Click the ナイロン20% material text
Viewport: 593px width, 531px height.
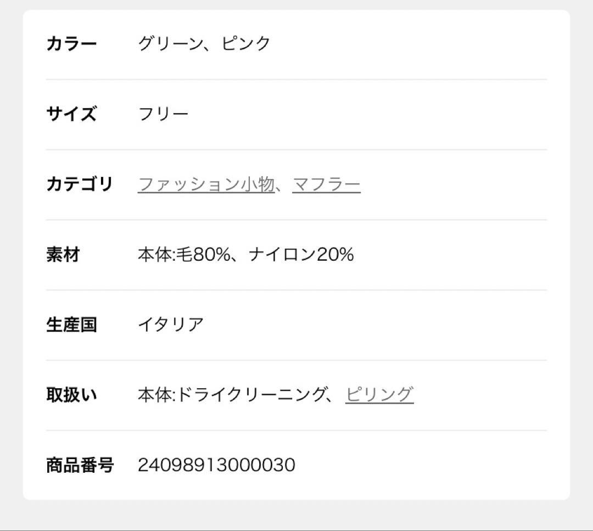[x=301, y=255]
